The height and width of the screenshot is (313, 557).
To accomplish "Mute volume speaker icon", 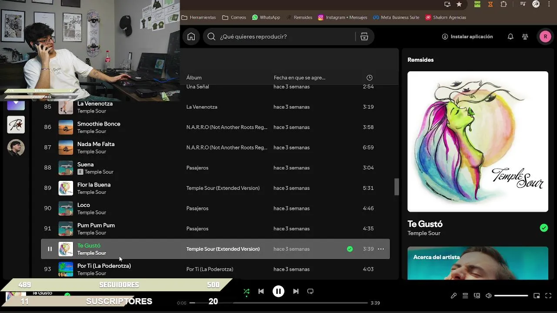I will click(x=489, y=296).
